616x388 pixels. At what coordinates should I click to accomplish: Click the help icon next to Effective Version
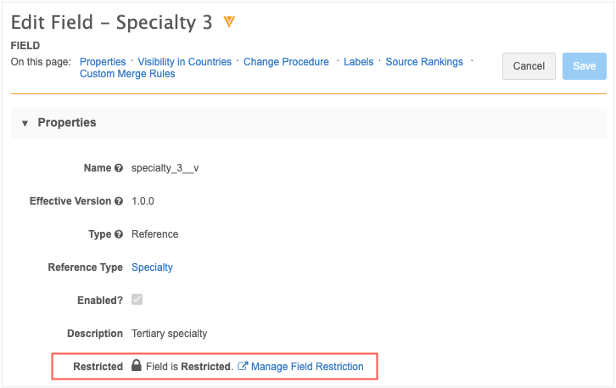click(119, 201)
